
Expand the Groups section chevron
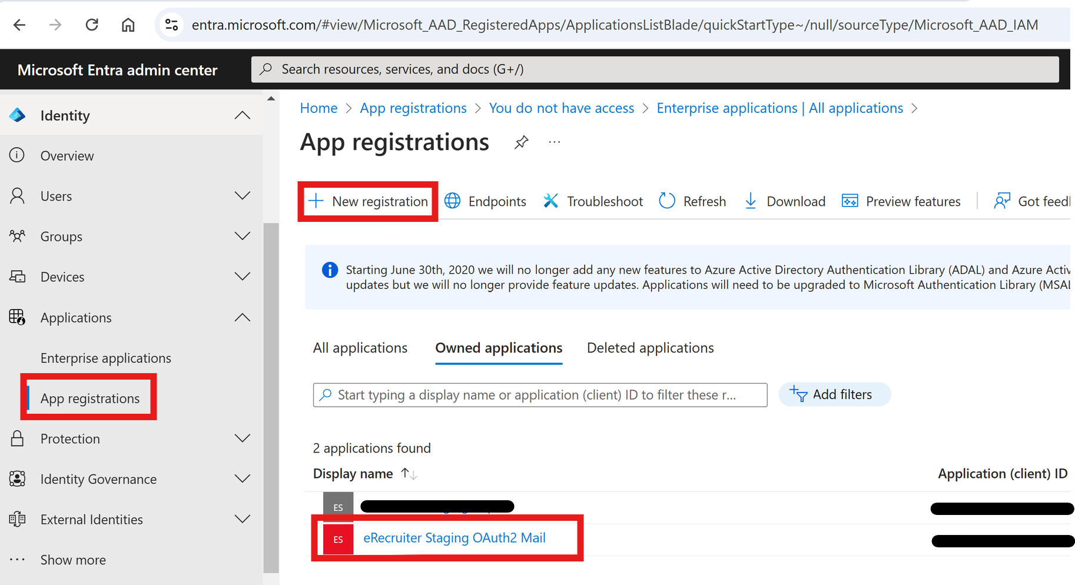(x=243, y=236)
